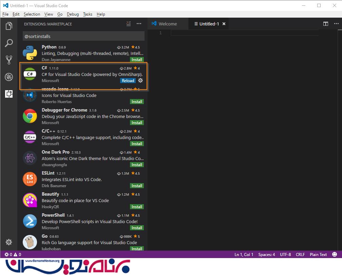Open the PowerShell extension title
This screenshot has height=275, width=342.
click(x=53, y=215)
